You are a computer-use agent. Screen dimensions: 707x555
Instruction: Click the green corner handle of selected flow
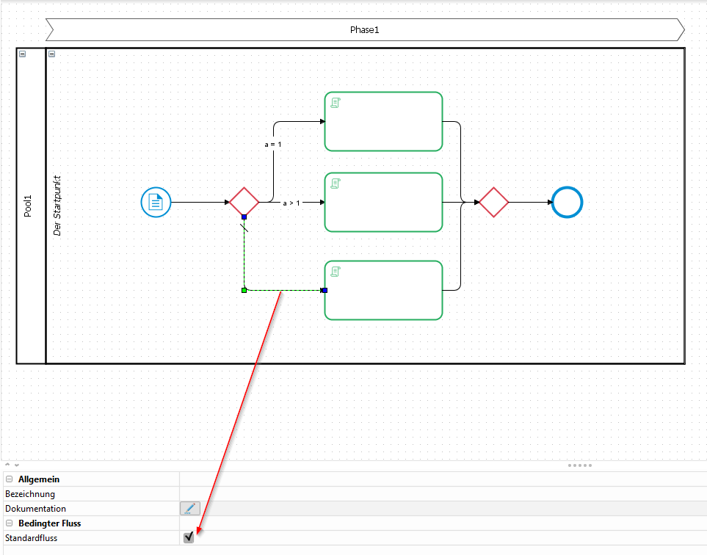244,290
